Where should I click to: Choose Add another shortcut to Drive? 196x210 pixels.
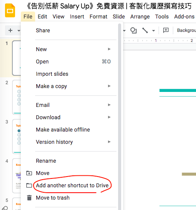[72, 185]
